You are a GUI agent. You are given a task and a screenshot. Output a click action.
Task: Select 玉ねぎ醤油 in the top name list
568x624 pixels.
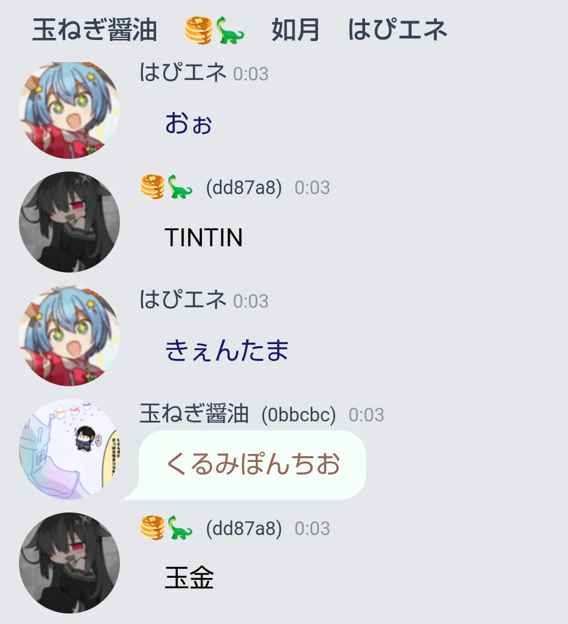[x=95, y=30]
